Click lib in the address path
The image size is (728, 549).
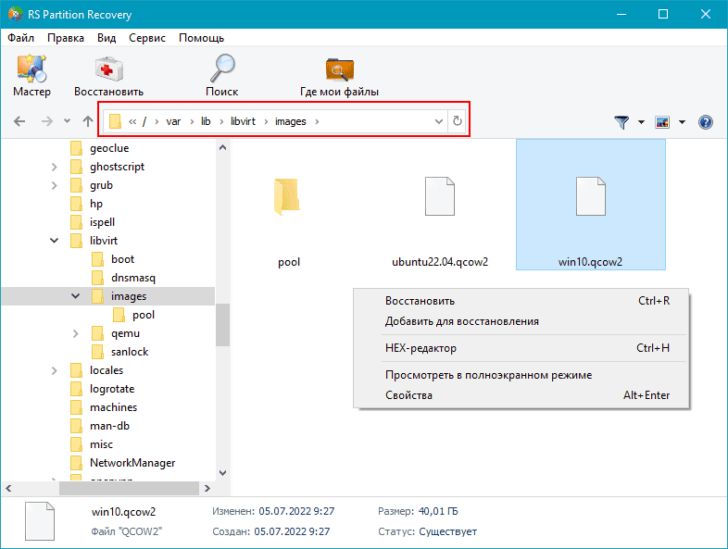pos(206,121)
